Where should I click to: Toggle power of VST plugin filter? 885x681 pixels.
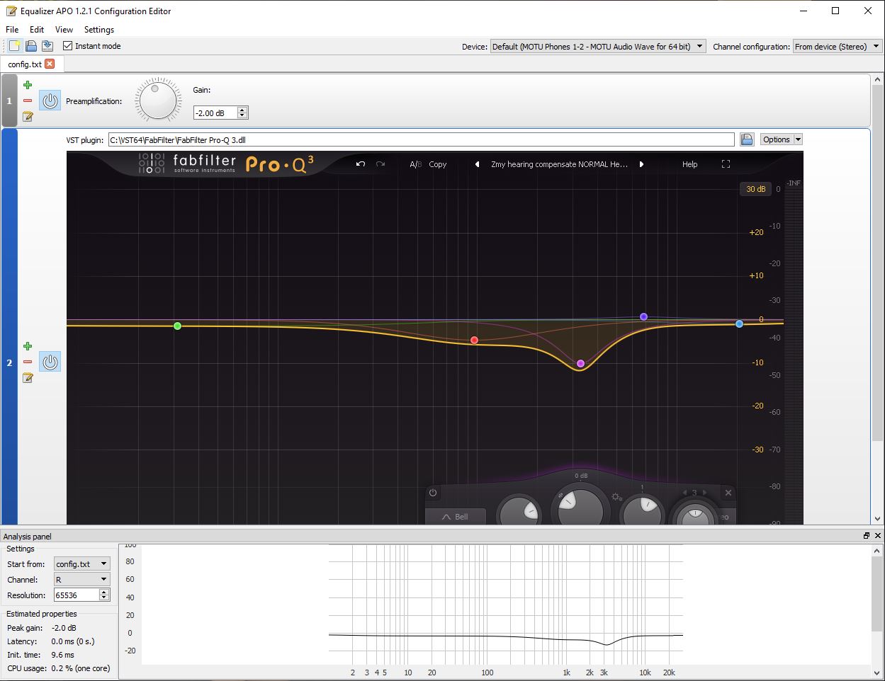pyautogui.click(x=50, y=362)
